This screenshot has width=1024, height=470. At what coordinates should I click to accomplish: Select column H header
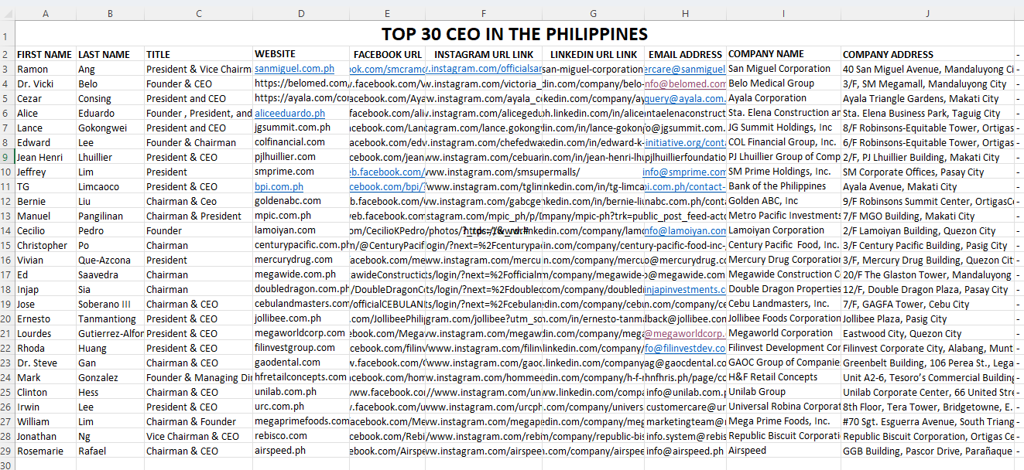tap(686, 14)
